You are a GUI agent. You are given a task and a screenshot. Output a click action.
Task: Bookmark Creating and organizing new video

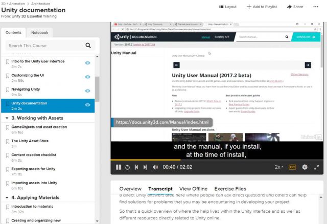click(x=8, y=221)
